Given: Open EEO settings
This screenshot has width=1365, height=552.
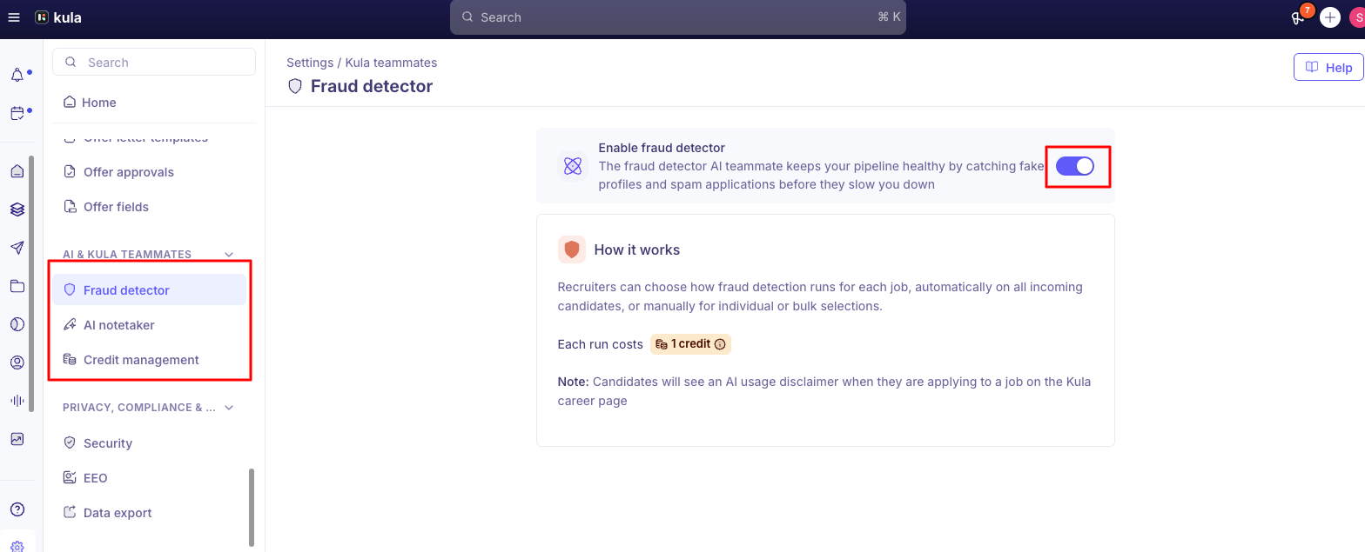Looking at the screenshot, I should tap(149, 478).
